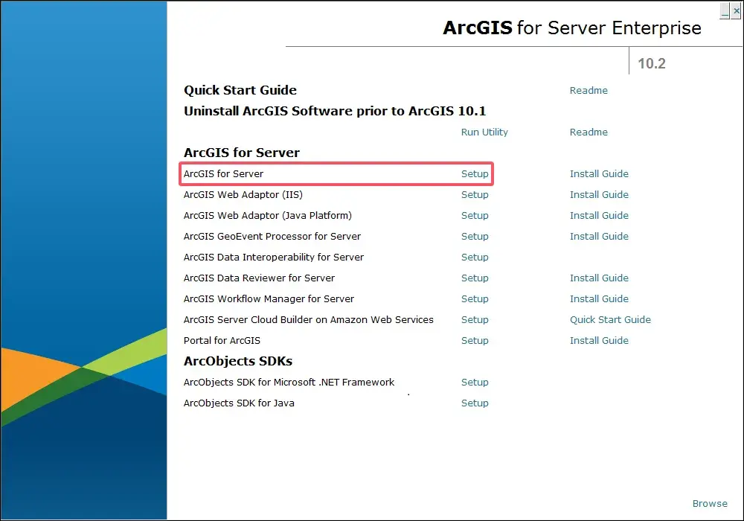
Task: Run the ArcGIS for Server Setup
Action: click(x=475, y=173)
